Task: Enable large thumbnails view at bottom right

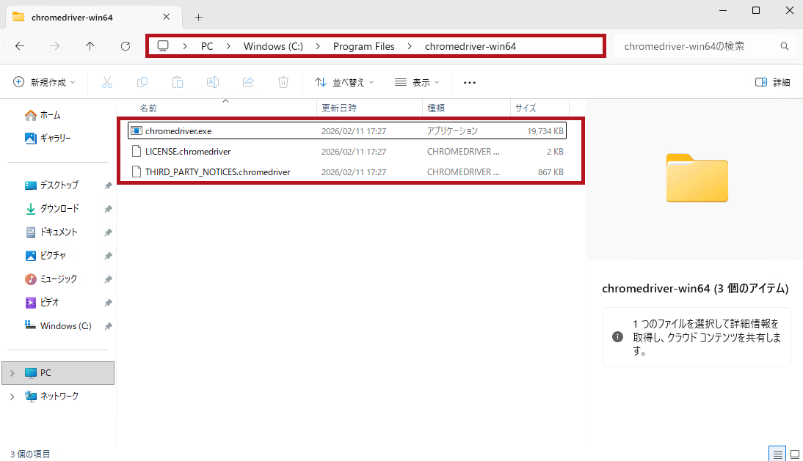Action: 794,453
